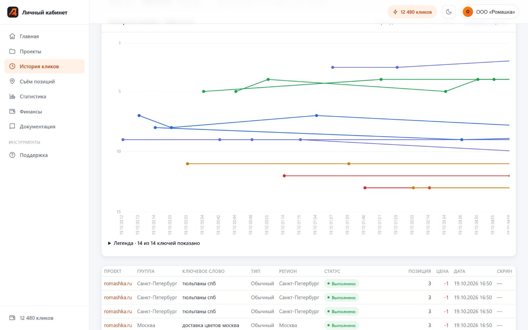Click the red data point at 19.10 01:14
Viewport: 528px width, 330px height.
(284, 176)
